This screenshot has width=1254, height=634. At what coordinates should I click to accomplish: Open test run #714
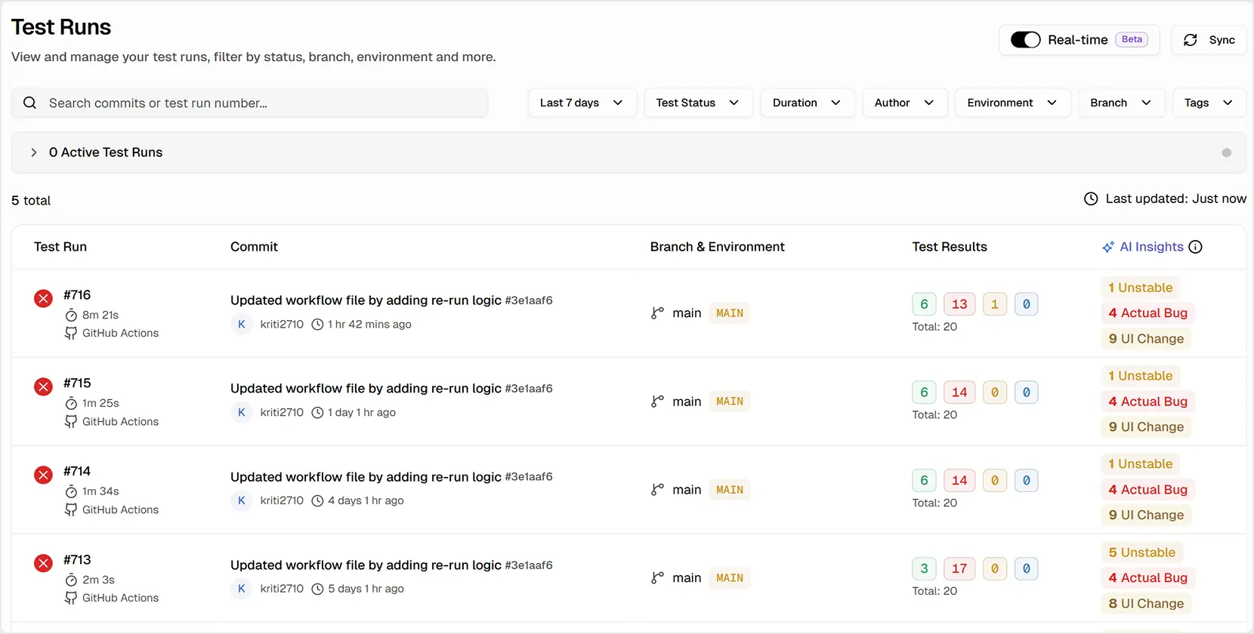click(x=77, y=471)
